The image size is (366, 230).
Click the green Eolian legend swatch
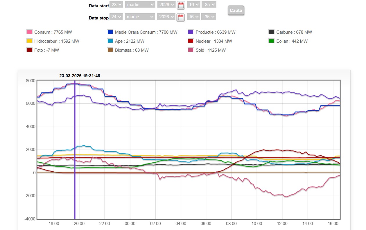pyautogui.click(x=272, y=41)
